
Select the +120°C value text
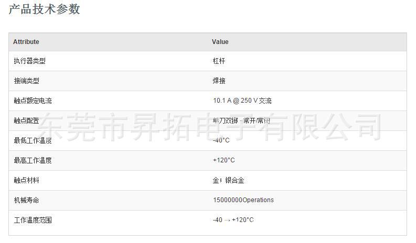tap(224, 160)
